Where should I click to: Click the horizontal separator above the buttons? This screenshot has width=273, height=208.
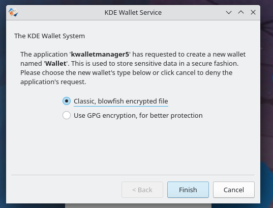[133, 175]
